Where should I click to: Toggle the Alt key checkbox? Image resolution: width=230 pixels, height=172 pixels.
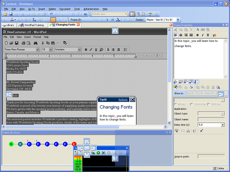(x=175, y=104)
